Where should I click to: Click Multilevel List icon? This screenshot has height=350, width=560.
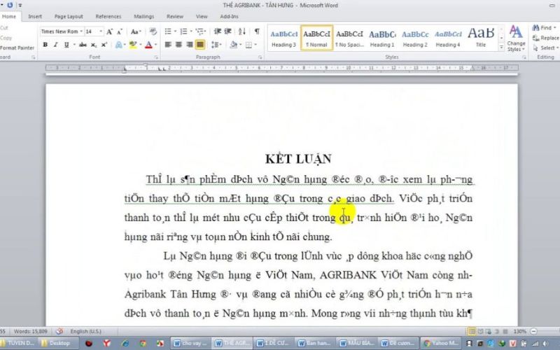pyautogui.click(x=199, y=31)
